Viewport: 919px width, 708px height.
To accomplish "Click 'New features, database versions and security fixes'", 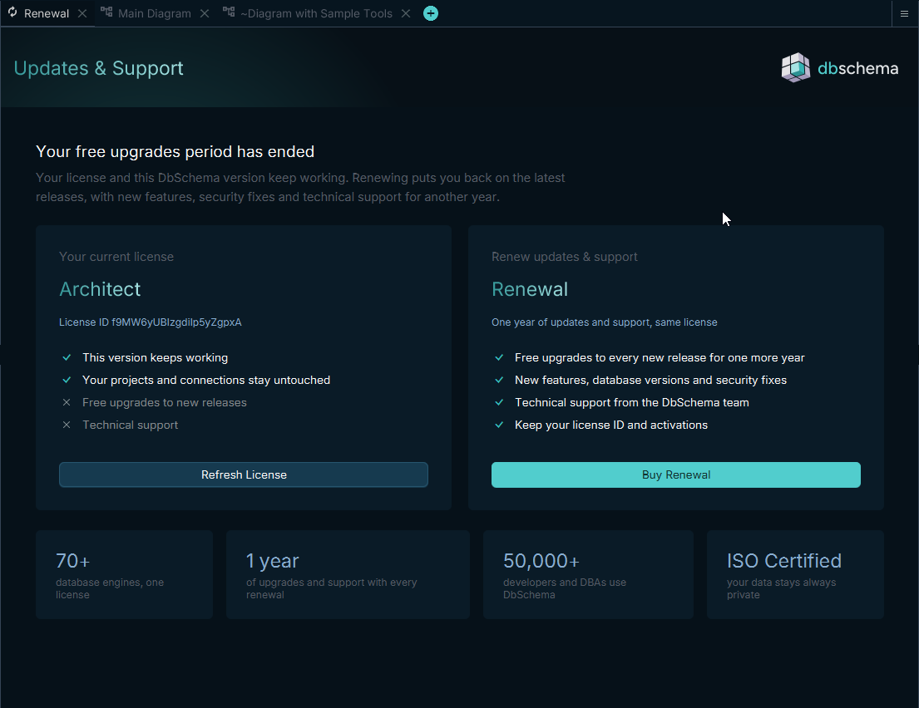I will [x=650, y=380].
